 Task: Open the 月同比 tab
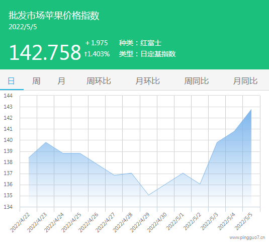(x=245, y=81)
